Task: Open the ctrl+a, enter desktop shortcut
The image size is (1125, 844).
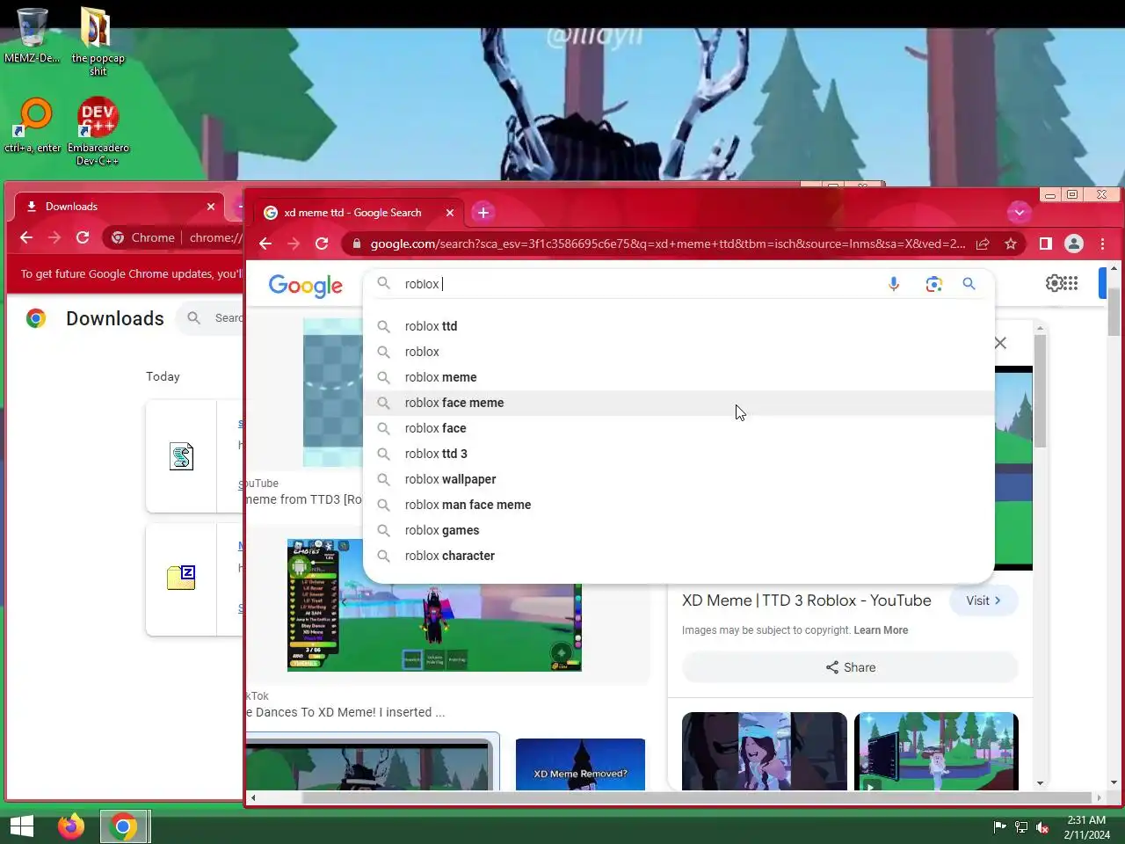Action: (x=33, y=126)
